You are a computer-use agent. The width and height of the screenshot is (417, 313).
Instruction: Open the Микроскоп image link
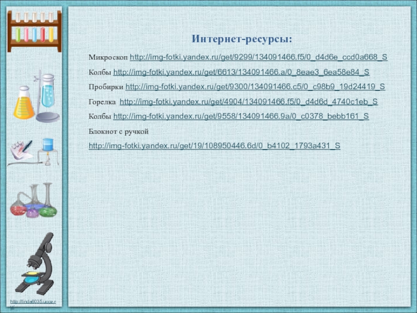click(x=259, y=57)
